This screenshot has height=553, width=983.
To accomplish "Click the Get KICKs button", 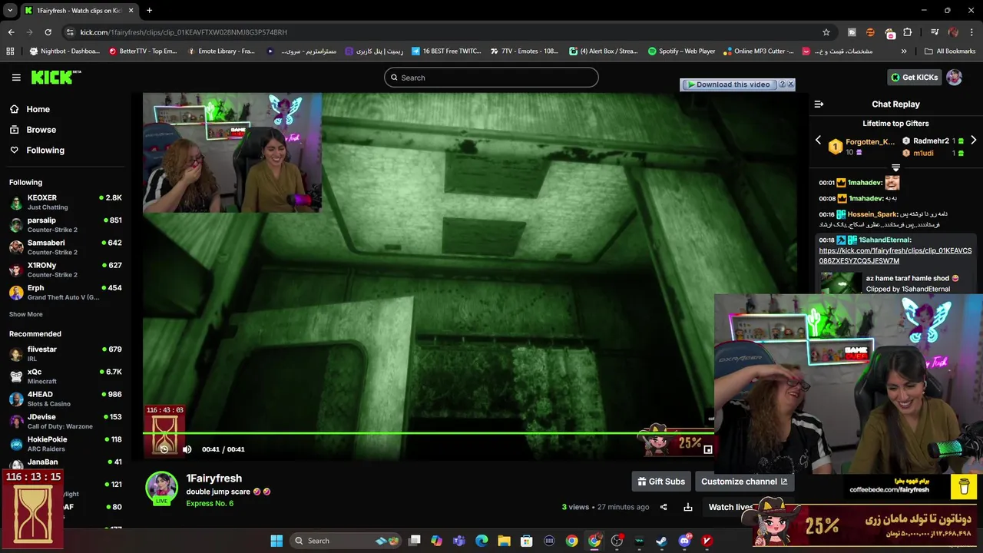I will click(914, 78).
